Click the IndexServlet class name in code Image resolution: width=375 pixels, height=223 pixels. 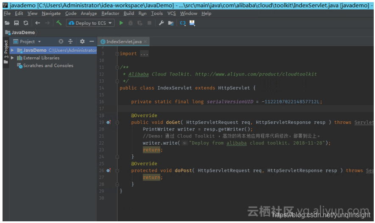coord(175,88)
